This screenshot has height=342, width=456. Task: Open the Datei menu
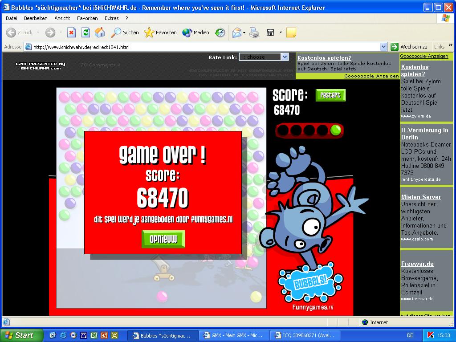click(11, 18)
